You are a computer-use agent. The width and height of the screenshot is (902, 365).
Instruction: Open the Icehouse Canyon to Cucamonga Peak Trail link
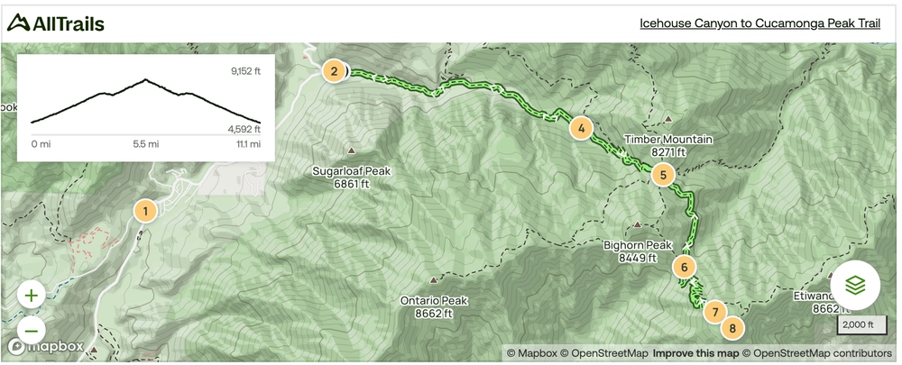coord(759,23)
